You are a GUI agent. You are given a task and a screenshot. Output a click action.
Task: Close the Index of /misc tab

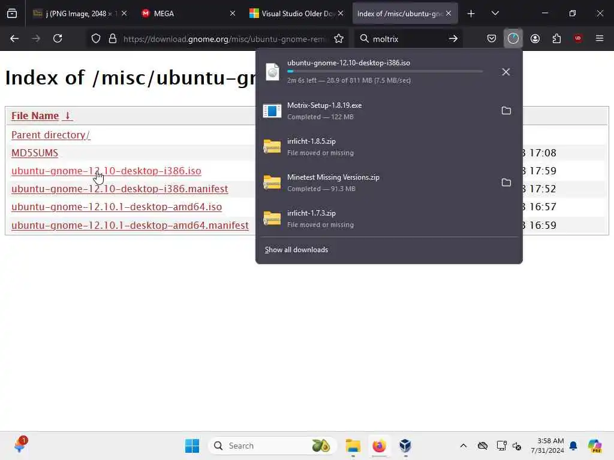tap(449, 13)
